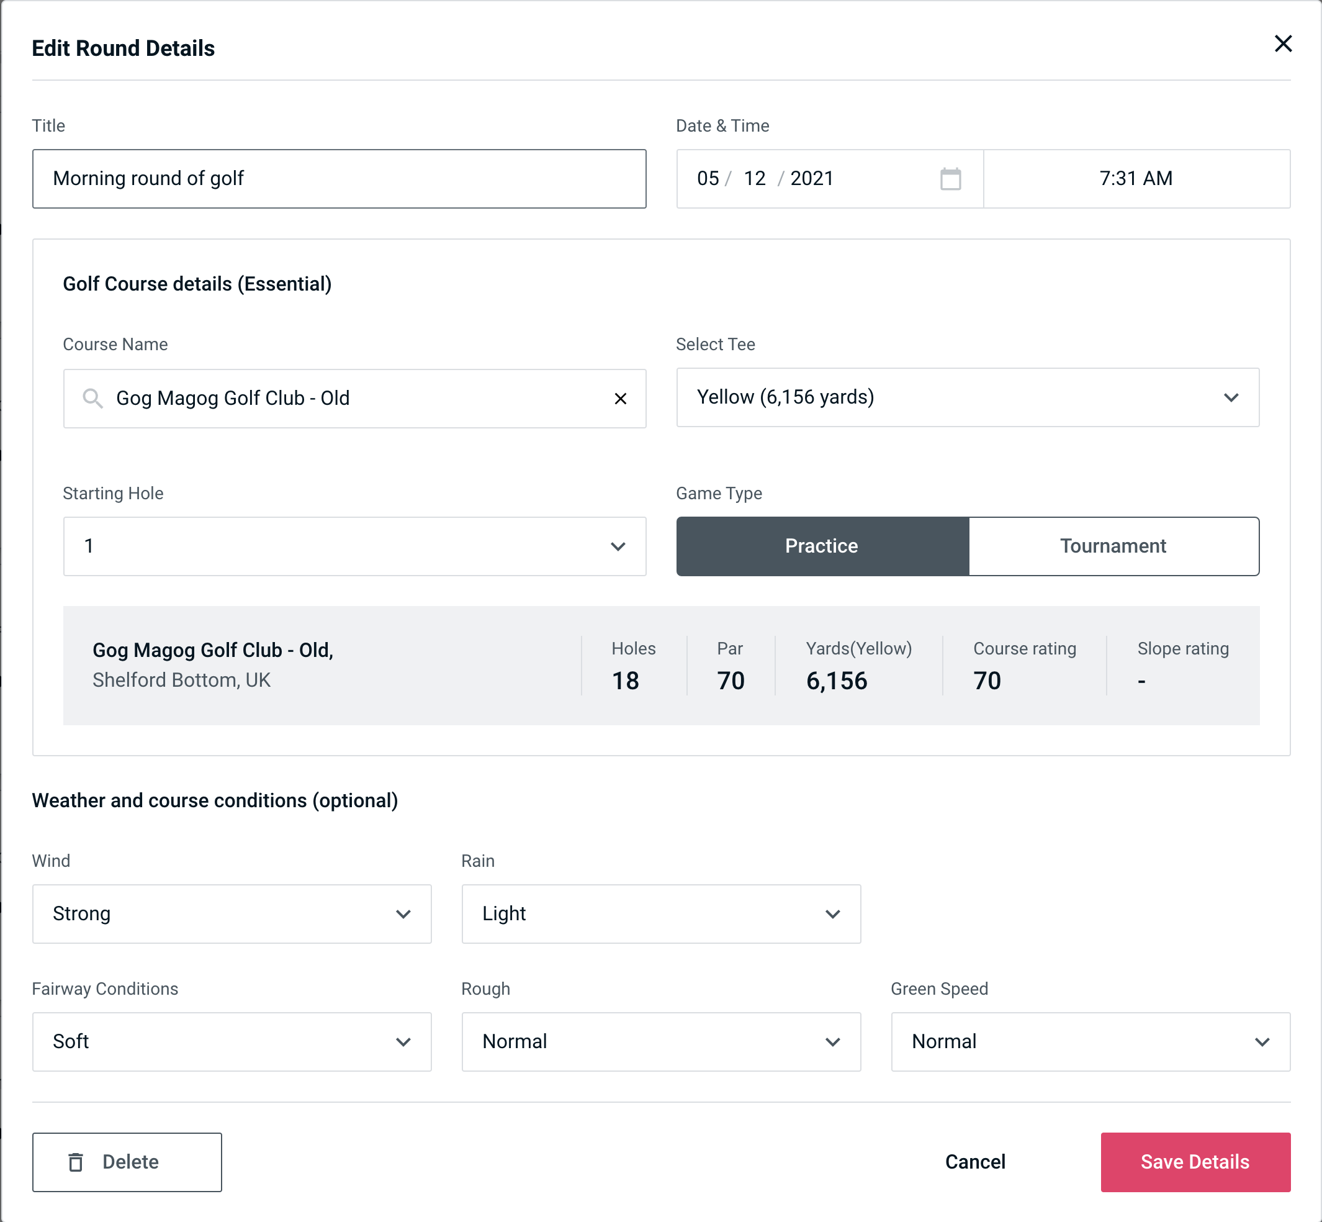Screen dimensions: 1322x1222
Task: Click the Rough dropdown to change
Action: [660, 1041]
